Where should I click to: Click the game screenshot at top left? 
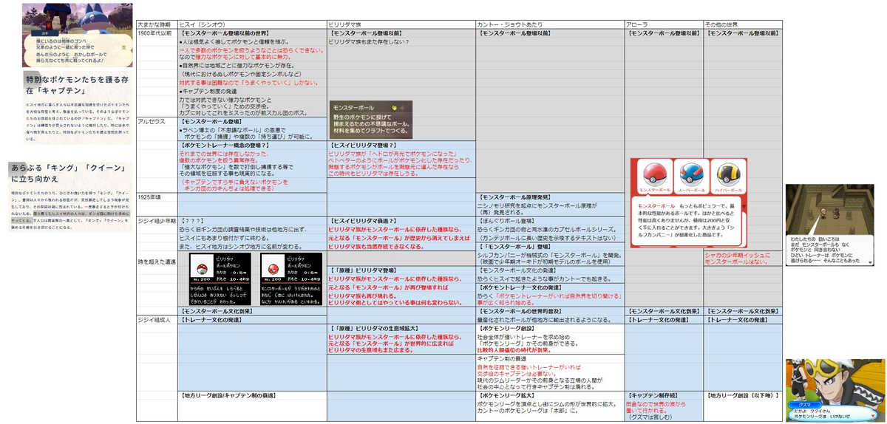(x=78, y=34)
